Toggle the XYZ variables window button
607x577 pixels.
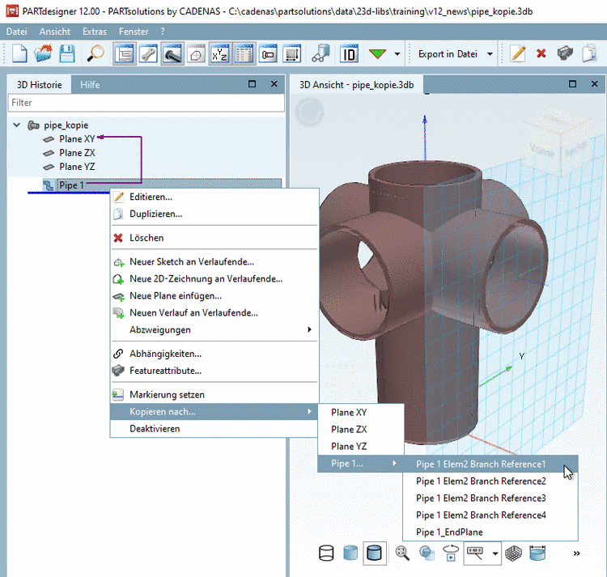point(219,53)
